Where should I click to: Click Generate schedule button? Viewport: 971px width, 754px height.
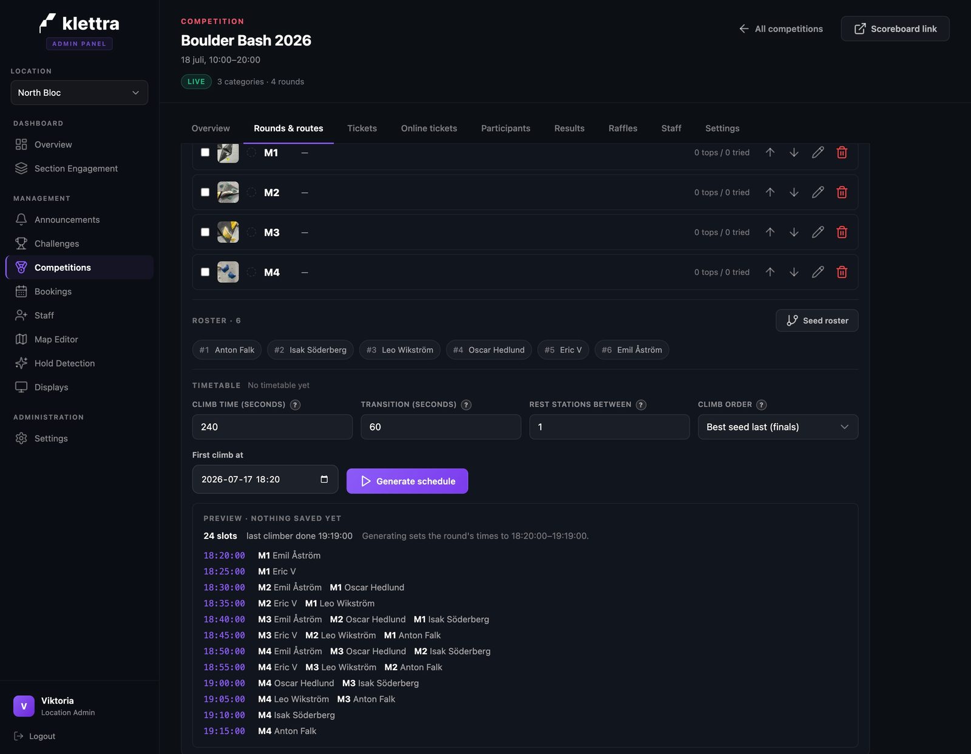click(407, 481)
